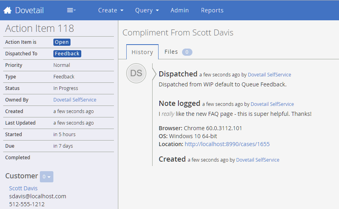The width and height of the screenshot is (339, 209).
Task: Follow the localhost cases/1655 link
Action: pos(227,144)
